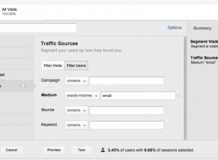This screenshot has height=160, width=218.
Task: Click the Traffic Sources panel vertical scrollbar
Action: pos(185,88)
